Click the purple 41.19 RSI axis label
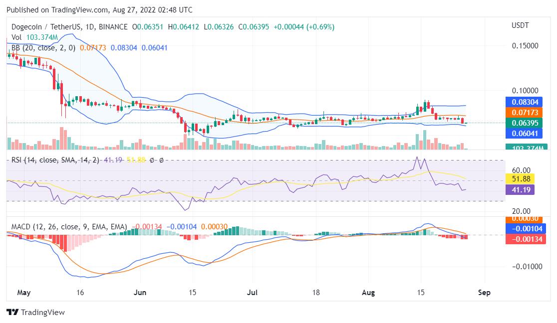This screenshot has height=323, width=557. 520,190
